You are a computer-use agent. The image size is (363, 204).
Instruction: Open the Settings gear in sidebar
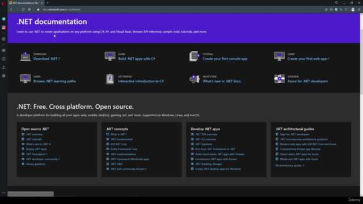coord(4,76)
